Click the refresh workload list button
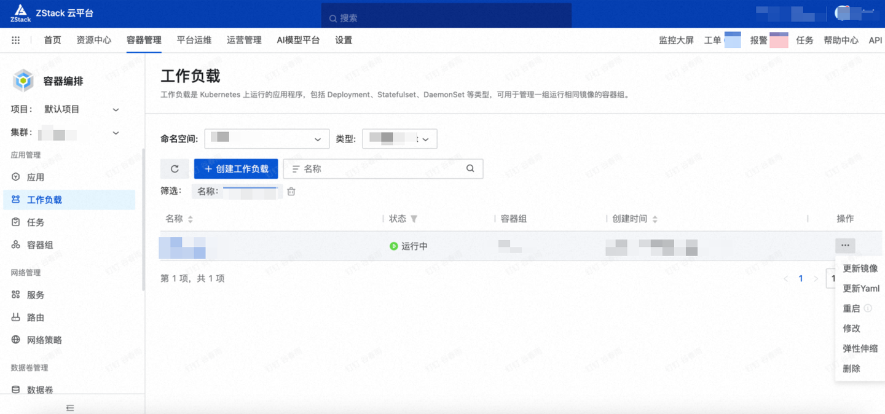The image size is (885, 414). pyautogui.click(x=175, y=169)
